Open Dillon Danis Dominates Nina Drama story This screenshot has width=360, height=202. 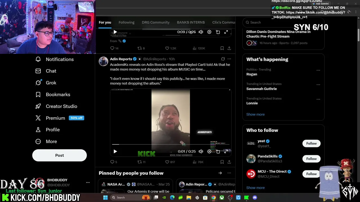click(278, 34)
